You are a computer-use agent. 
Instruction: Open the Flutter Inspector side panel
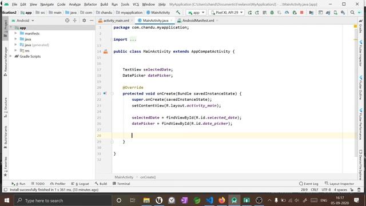[361, 53]
